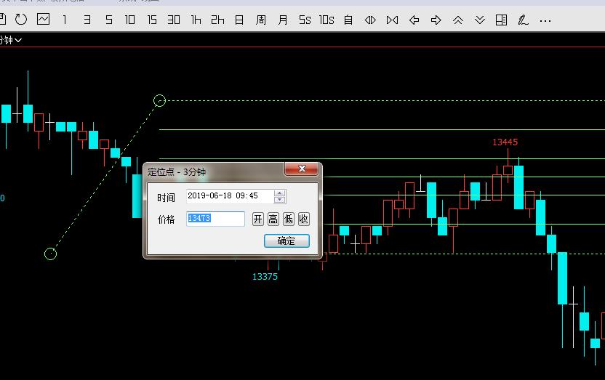This screenshot has height=380, width=605.
Task: Click the double chevron up icon
Action: 457,20
